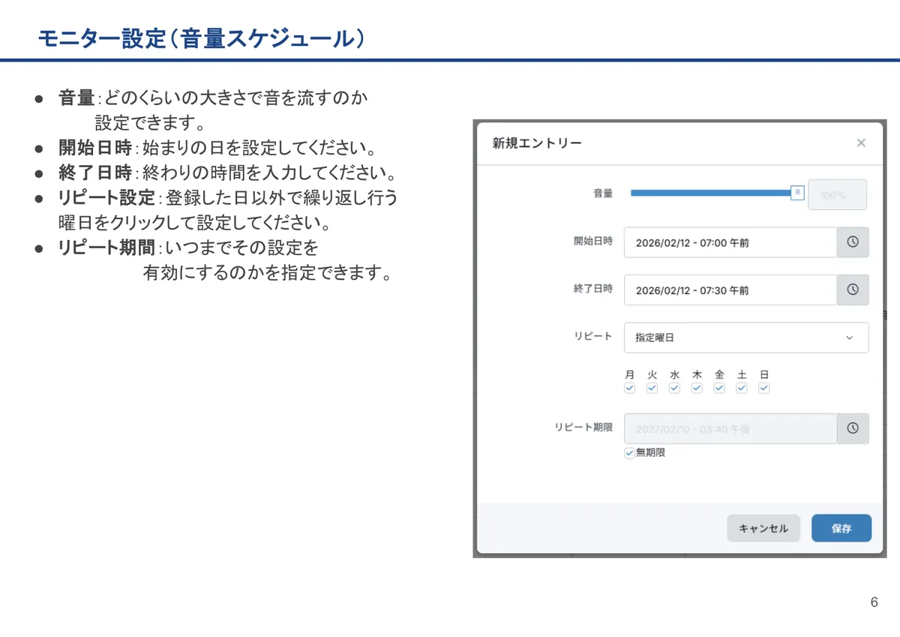Screen dimensions: 900x637
Task: Click the 音量 field label in the dialog
Action: [603, 193]
